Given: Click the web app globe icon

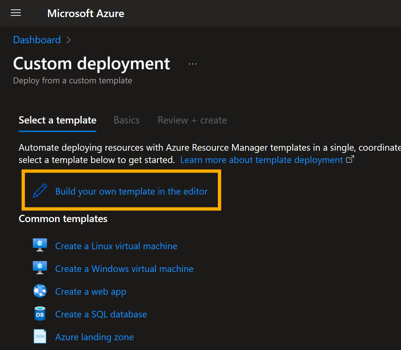Looking at the screenshot, I should 40,291.
